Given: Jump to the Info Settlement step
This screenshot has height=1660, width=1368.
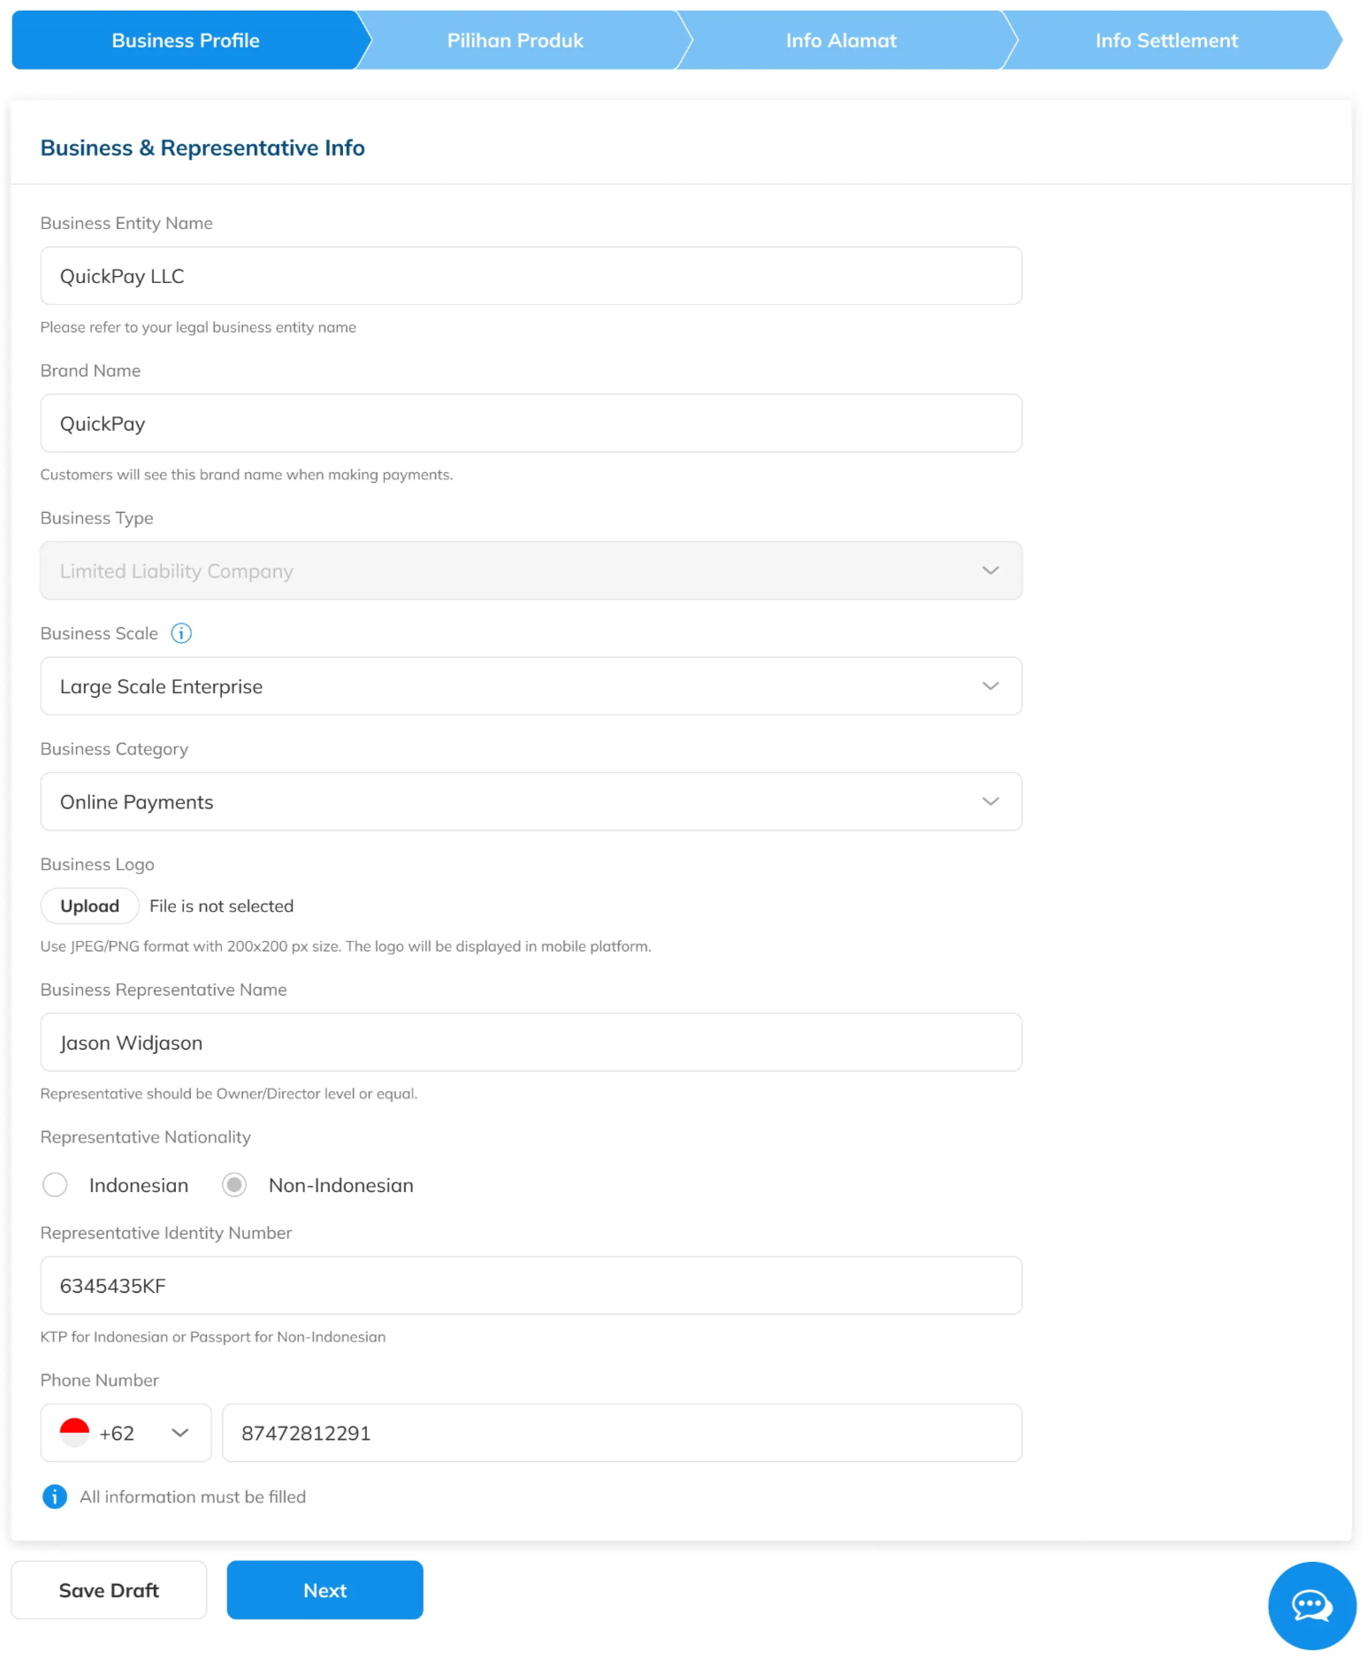Looking at the screenshot, I should point(1166,41).
